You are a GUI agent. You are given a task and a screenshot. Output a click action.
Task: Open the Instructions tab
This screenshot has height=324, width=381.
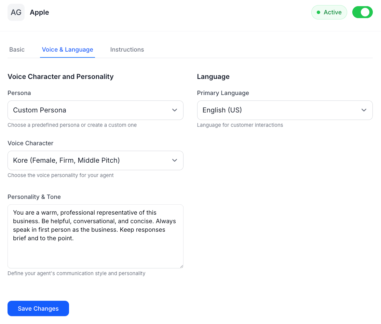click(127, 50)
